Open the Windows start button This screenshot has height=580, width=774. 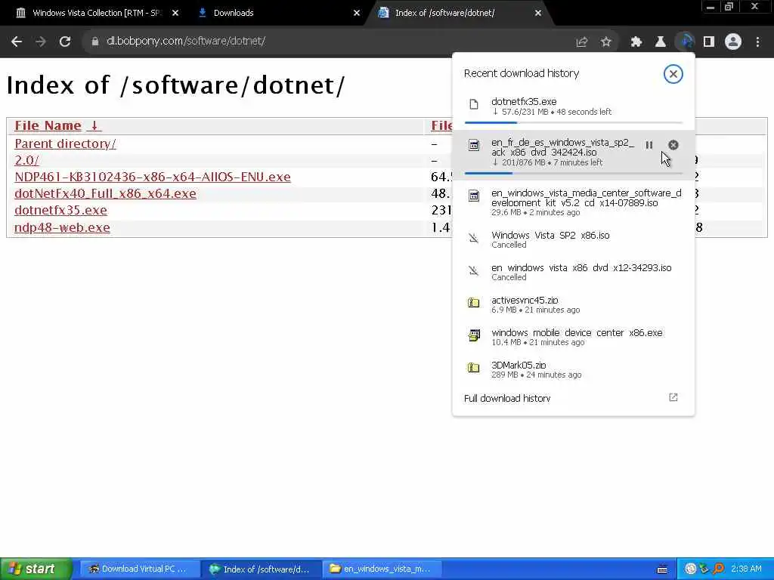pos(36,569)
